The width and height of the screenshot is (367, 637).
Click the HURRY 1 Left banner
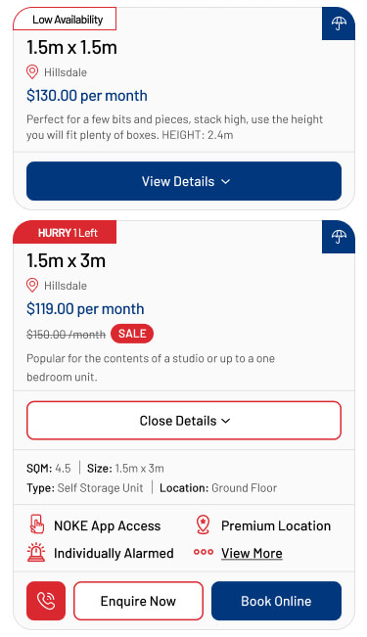65,232
